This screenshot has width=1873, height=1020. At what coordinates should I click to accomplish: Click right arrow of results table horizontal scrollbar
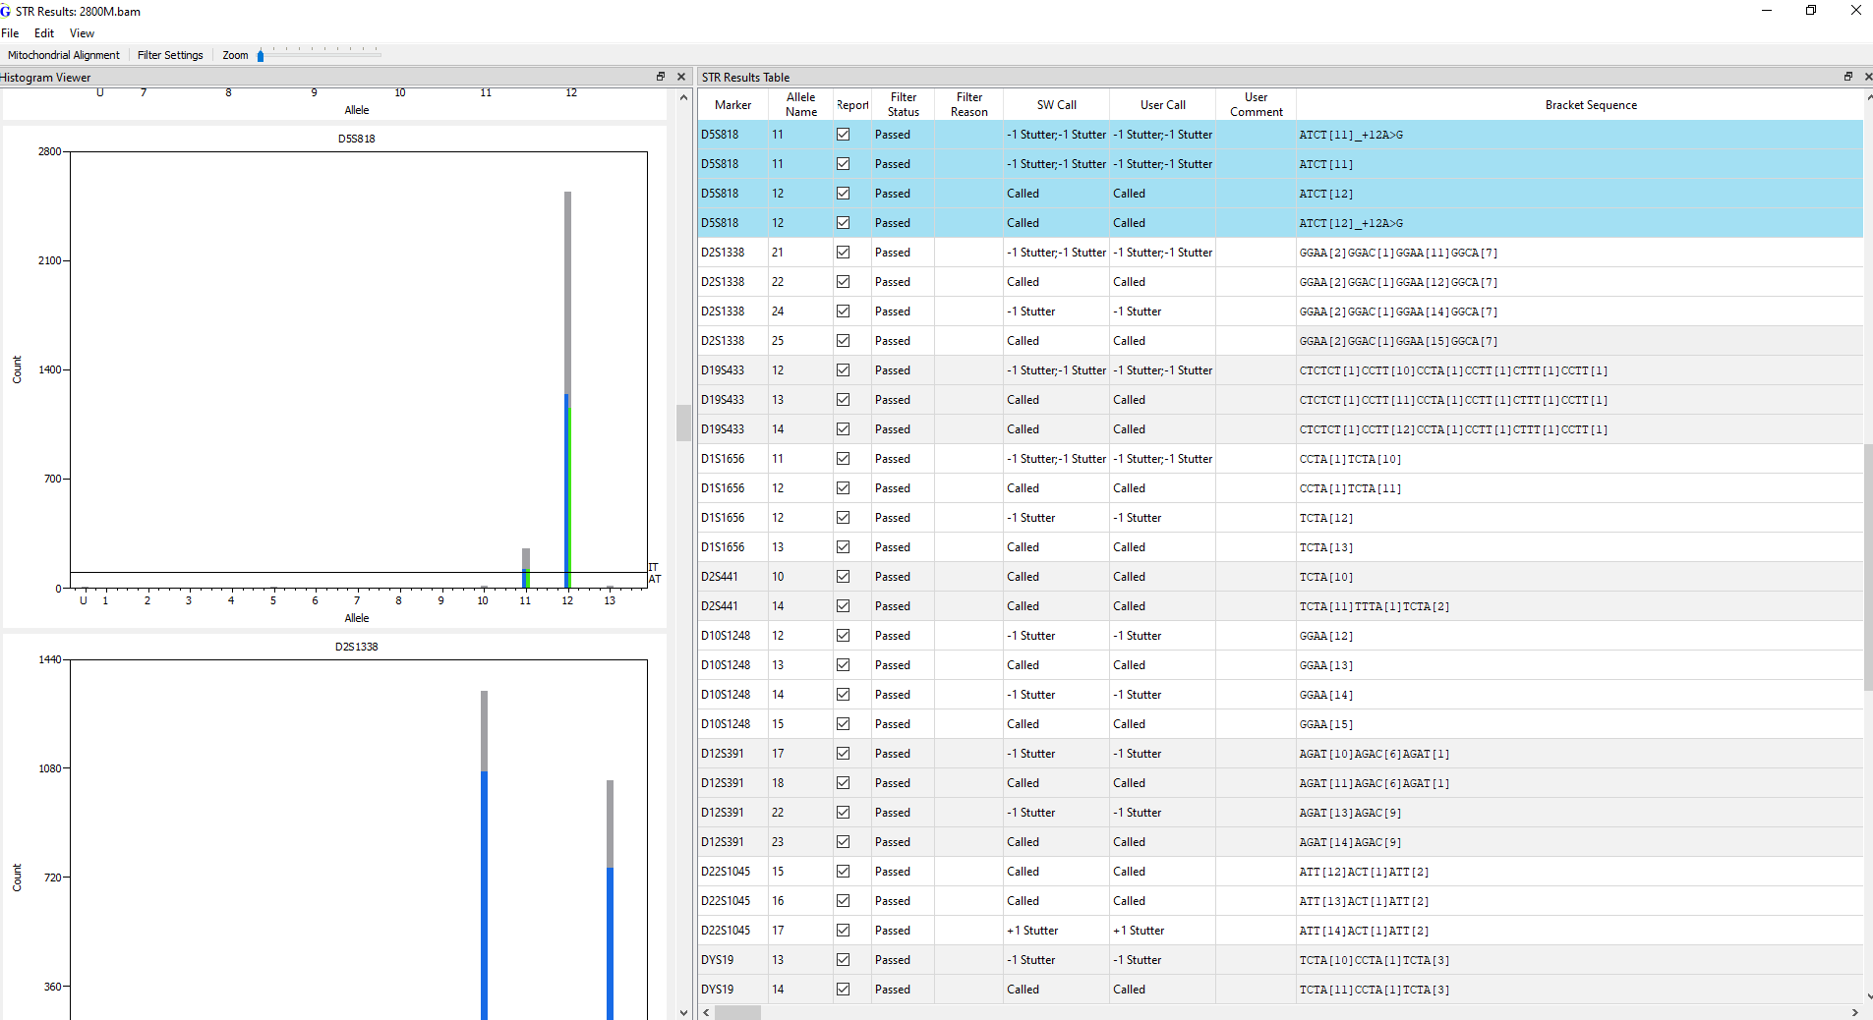[x=1855, y=1012]
